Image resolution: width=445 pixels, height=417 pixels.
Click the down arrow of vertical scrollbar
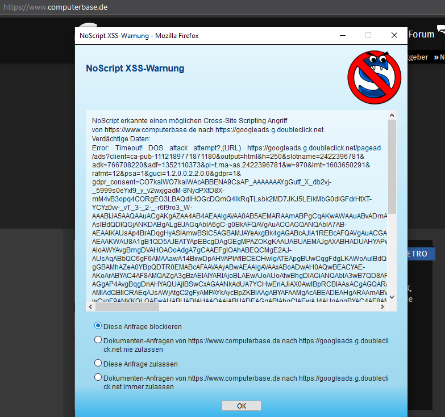click(392, 297)
